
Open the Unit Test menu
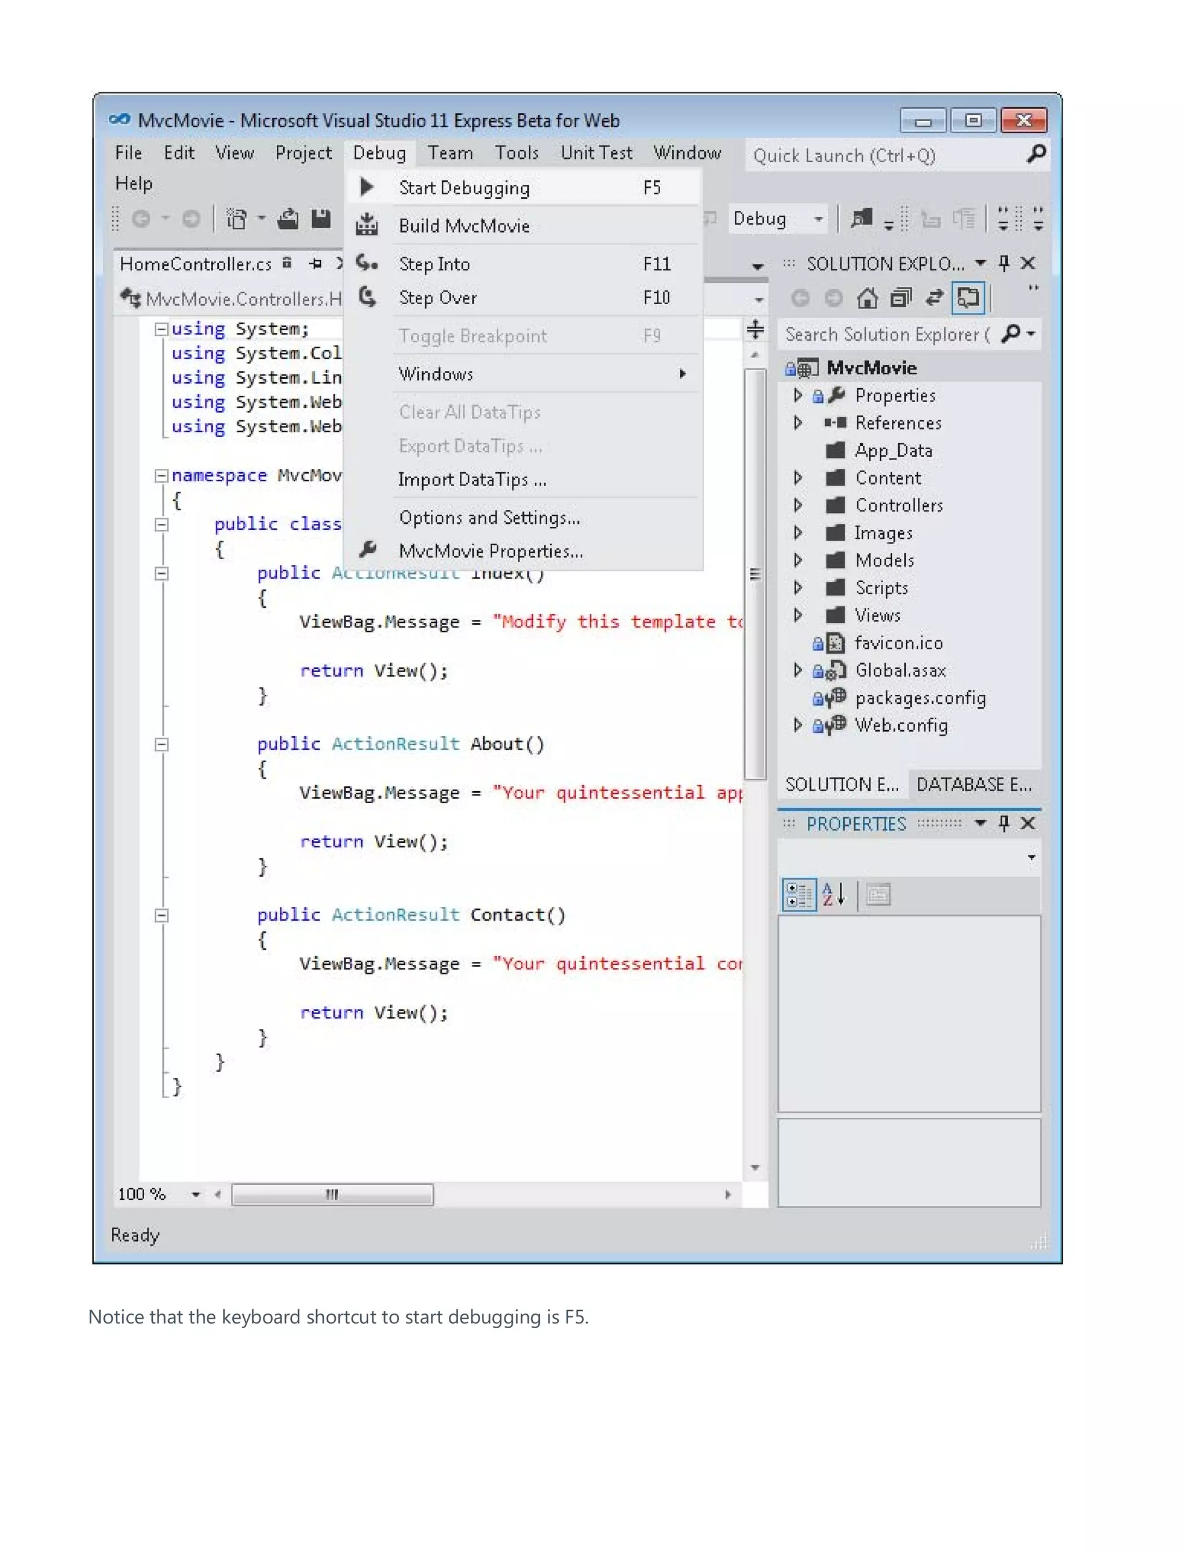click(x=596, y=152)
